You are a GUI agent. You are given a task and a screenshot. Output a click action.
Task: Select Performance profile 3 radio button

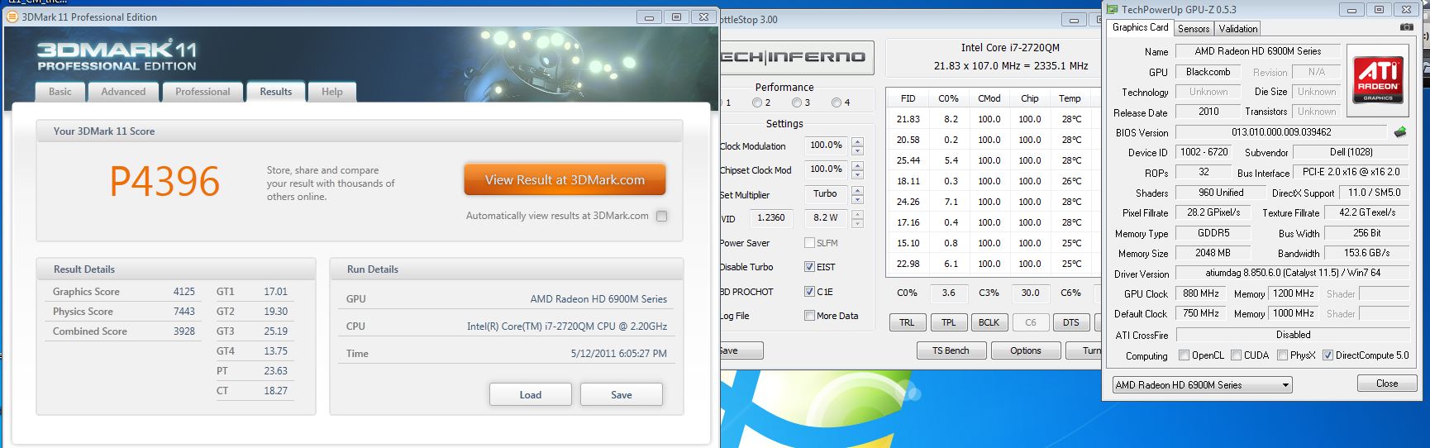[797, 103]
